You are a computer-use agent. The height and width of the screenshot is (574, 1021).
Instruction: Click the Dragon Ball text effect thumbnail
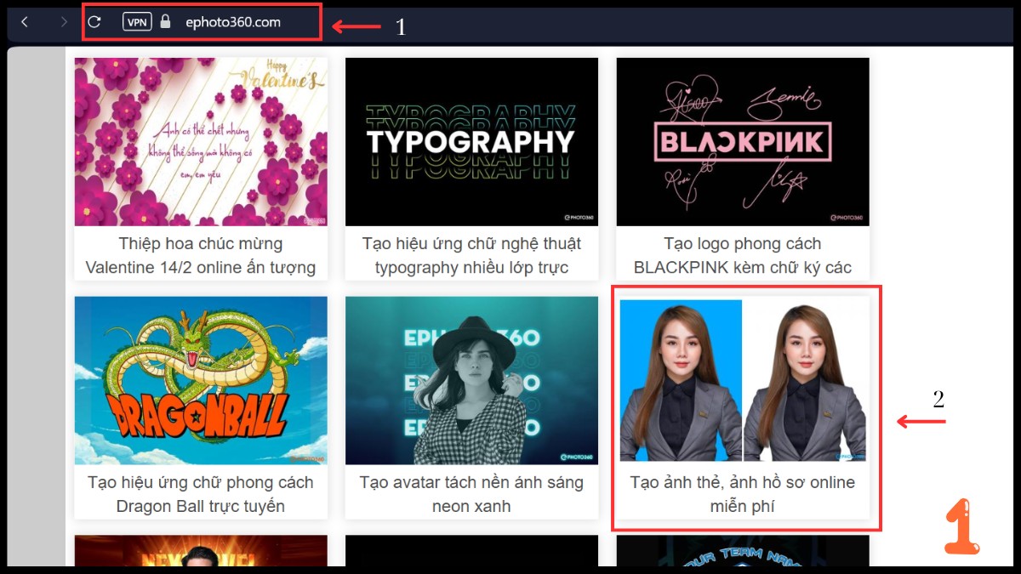[x=200, y=380]
